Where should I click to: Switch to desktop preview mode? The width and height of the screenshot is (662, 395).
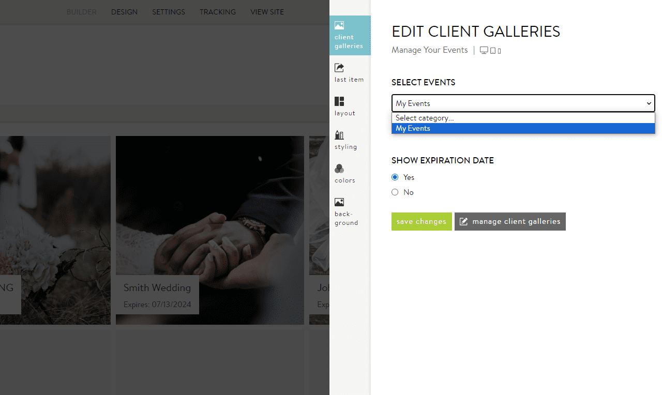[x=484, y=50]
